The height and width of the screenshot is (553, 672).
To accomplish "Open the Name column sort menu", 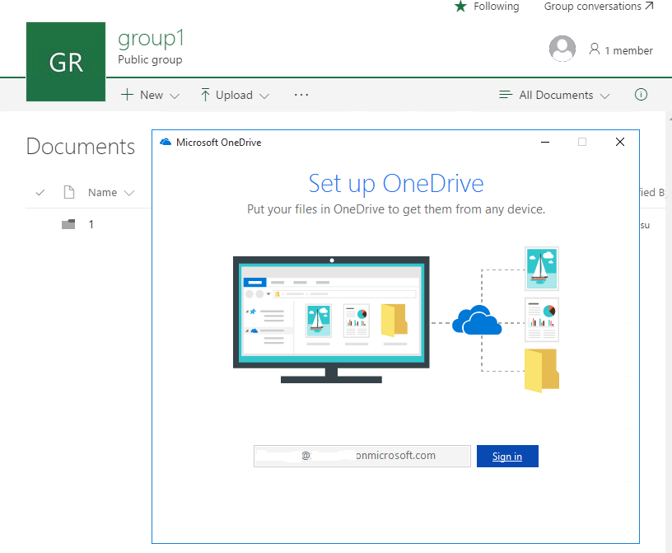I will 111,193.
